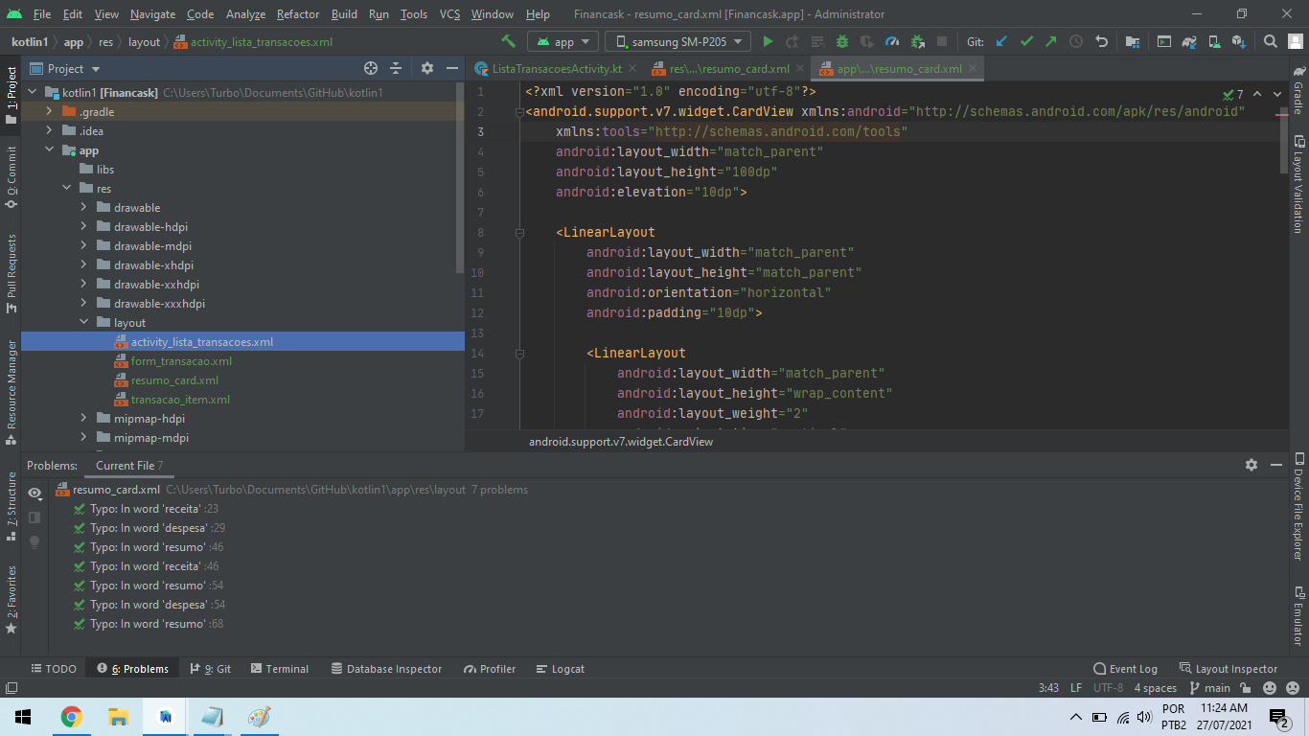
Task: Collapse the layout folder
Action: pos(83,323)
